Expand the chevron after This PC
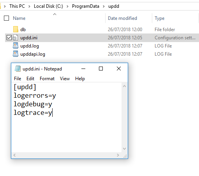199x176 pixels. pos(29,6)
